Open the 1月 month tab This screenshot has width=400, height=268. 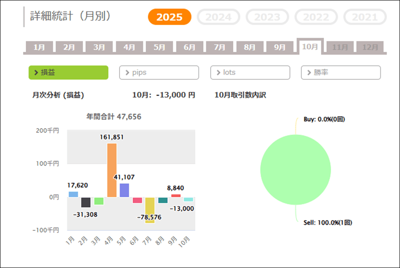(39, 47)
